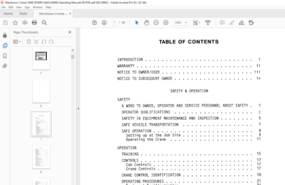Click the Zoom out minus icon
Screen dimensions: 285x185
click(x=156, y=23)
